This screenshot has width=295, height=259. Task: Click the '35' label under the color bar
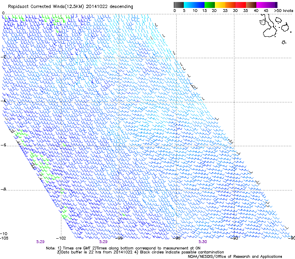click(x=246, y=11)
